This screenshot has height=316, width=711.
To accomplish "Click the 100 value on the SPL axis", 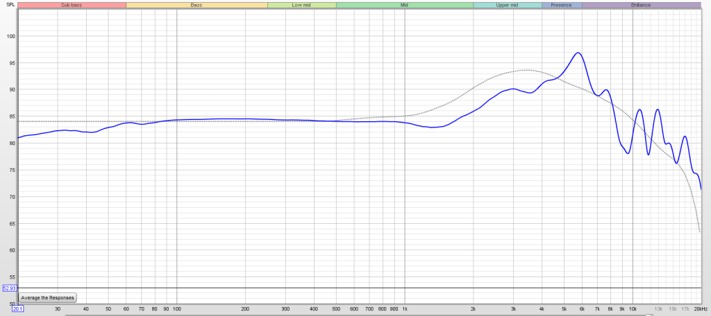I will pos(9,37).
